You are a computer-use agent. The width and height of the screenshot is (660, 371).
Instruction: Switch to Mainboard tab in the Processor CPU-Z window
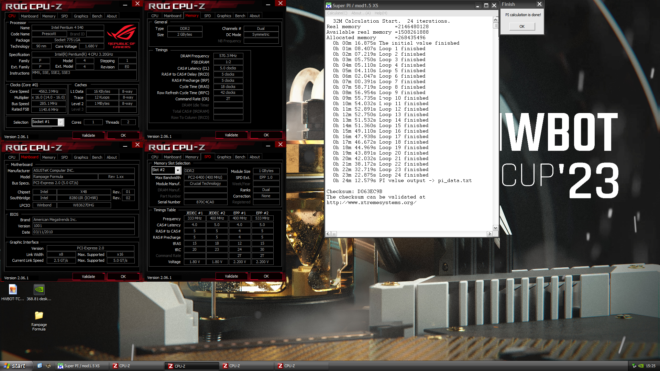pos(30,16)
